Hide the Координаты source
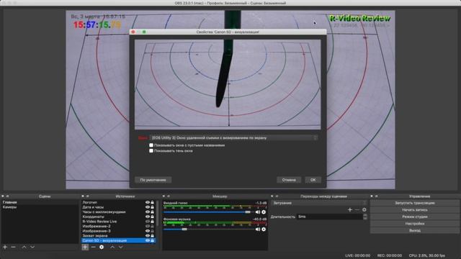 pos(148,217)
